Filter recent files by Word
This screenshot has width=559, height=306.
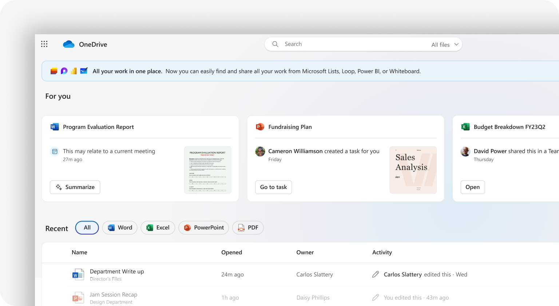(120, 228)
